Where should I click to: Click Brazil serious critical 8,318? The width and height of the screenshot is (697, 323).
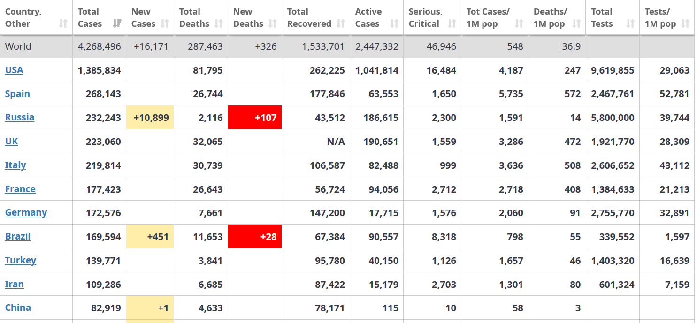click(x=444, y=237)
